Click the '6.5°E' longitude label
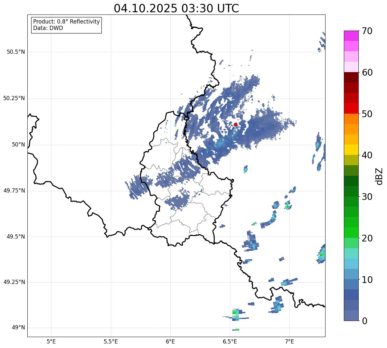This screenshot has height=348, width=387. (230, 341)
